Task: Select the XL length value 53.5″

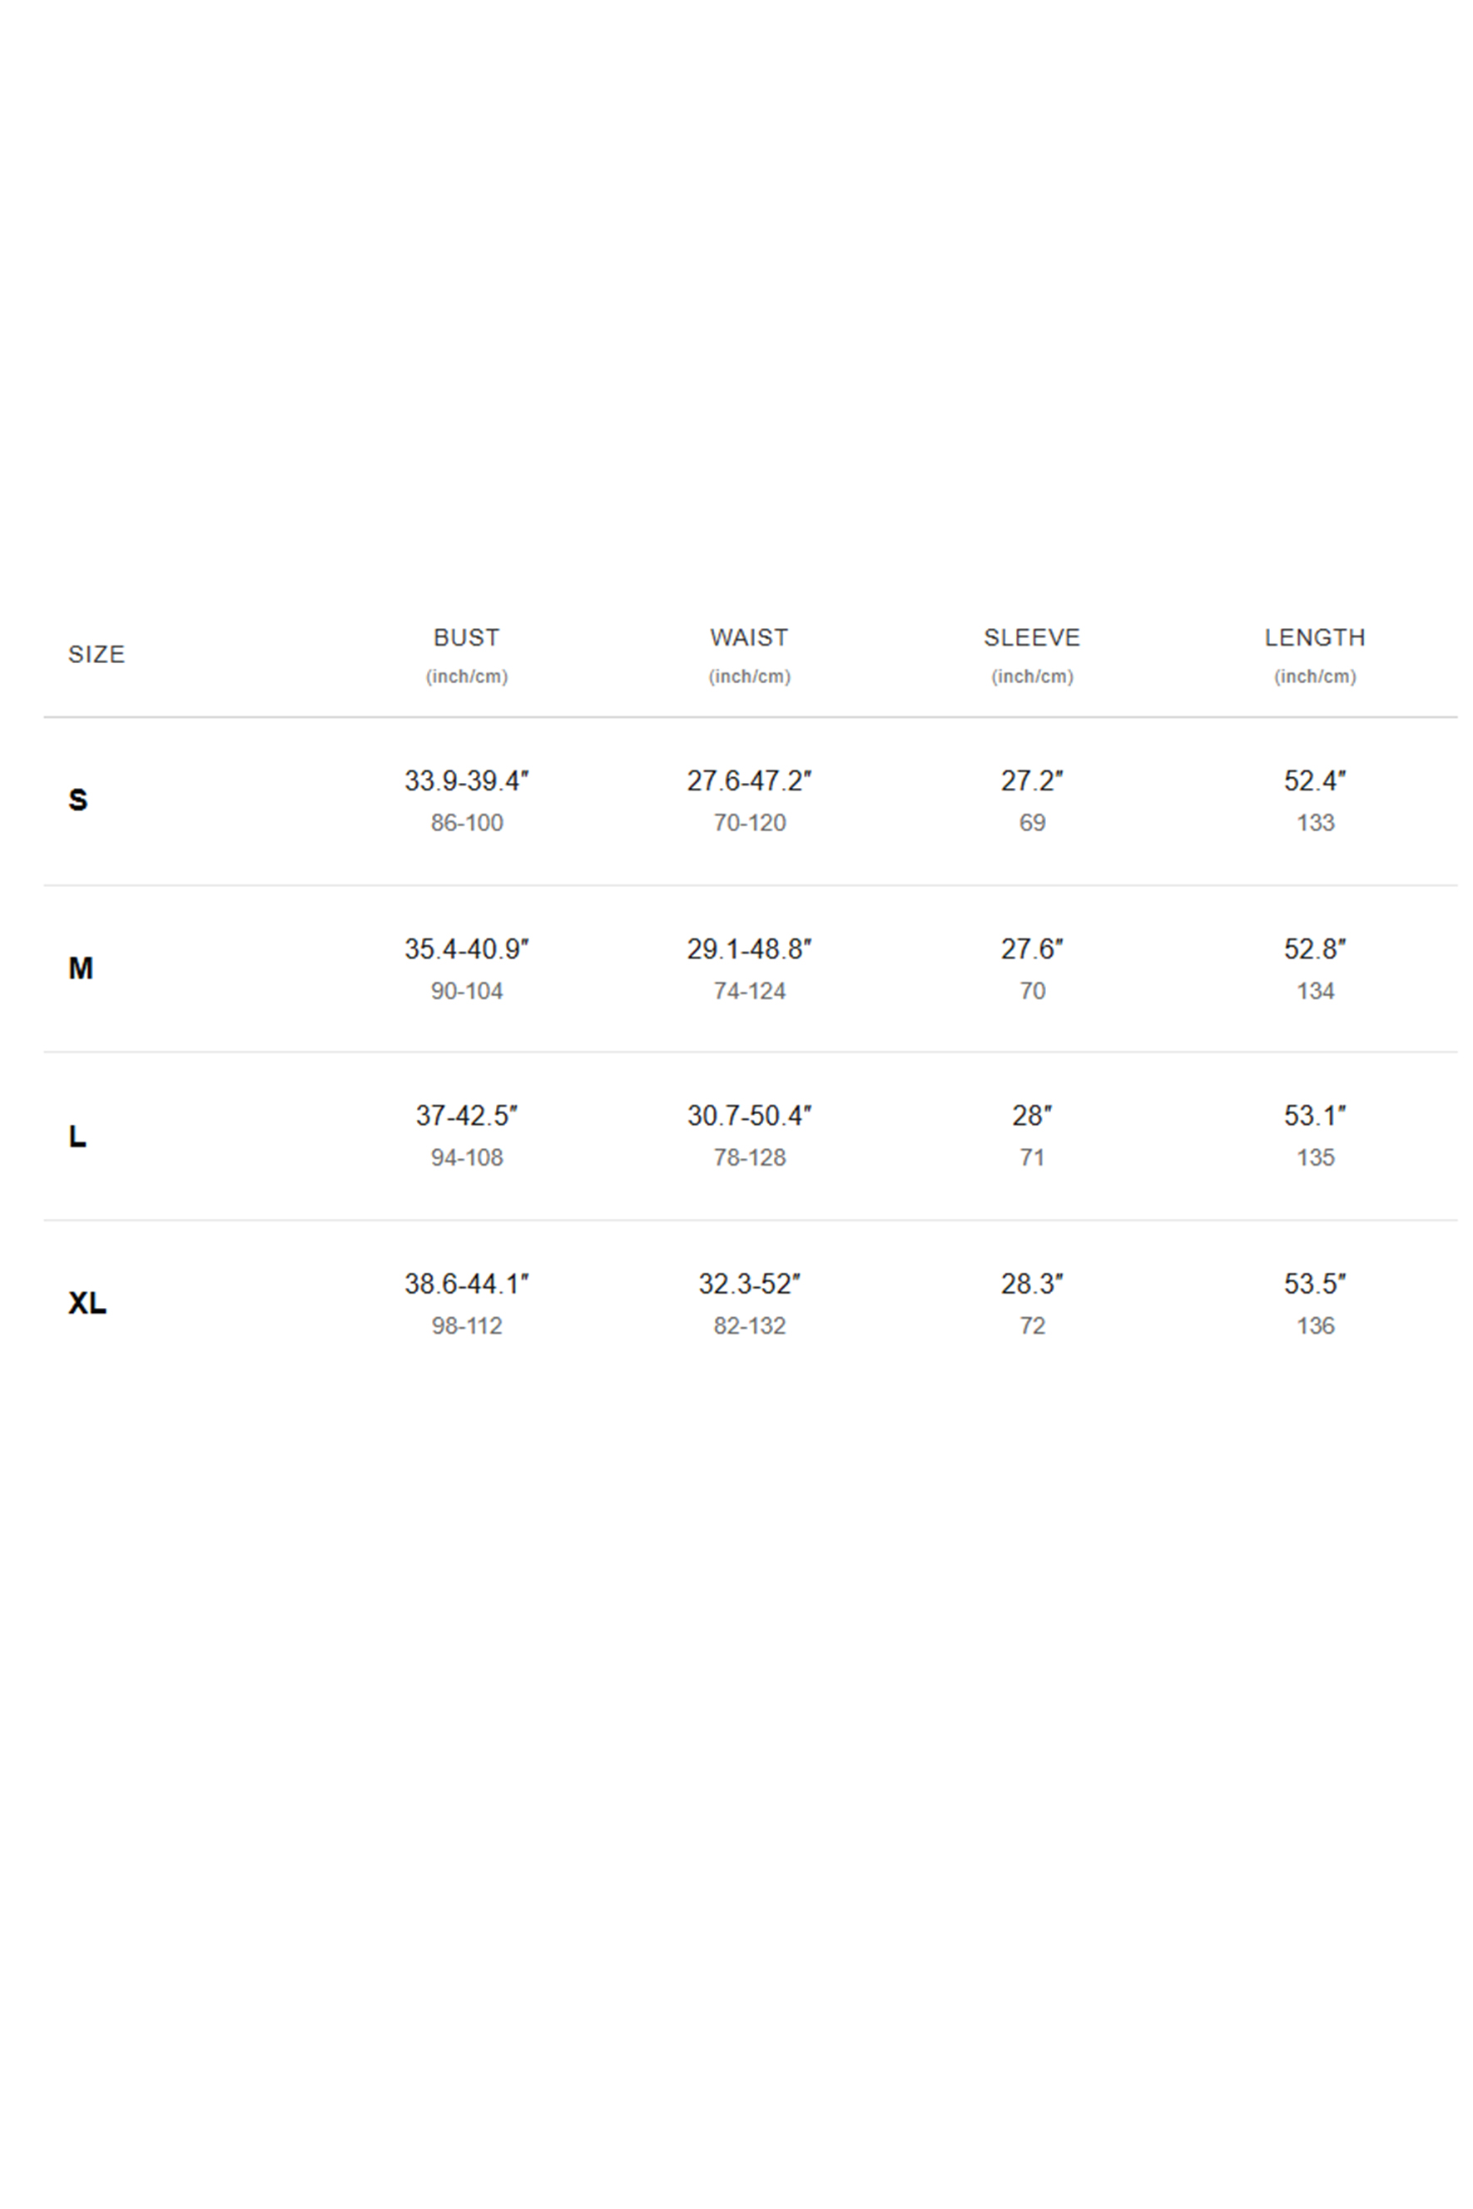Action: click(x=1315, y=1284)
